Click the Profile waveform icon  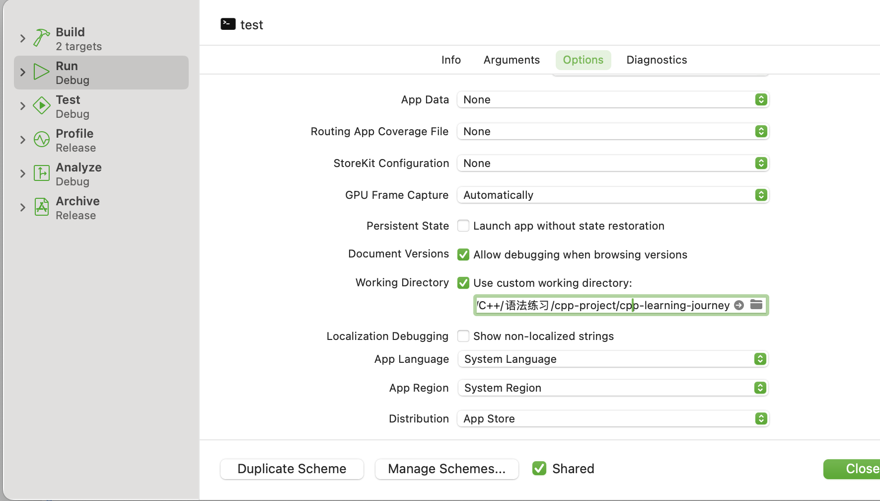[x=42, y=140]
